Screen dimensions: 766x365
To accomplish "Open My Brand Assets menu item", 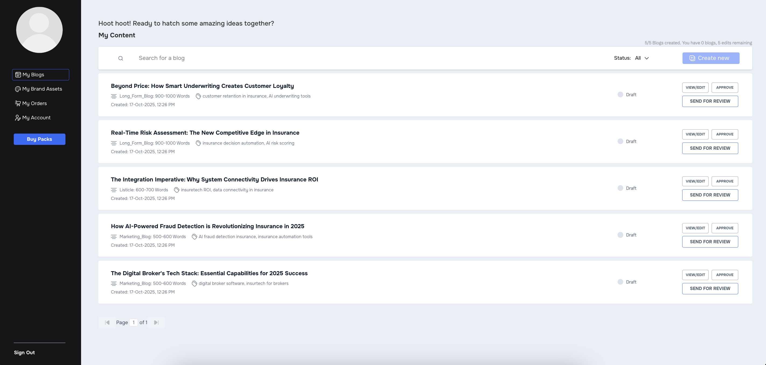I will click(42, 89).
